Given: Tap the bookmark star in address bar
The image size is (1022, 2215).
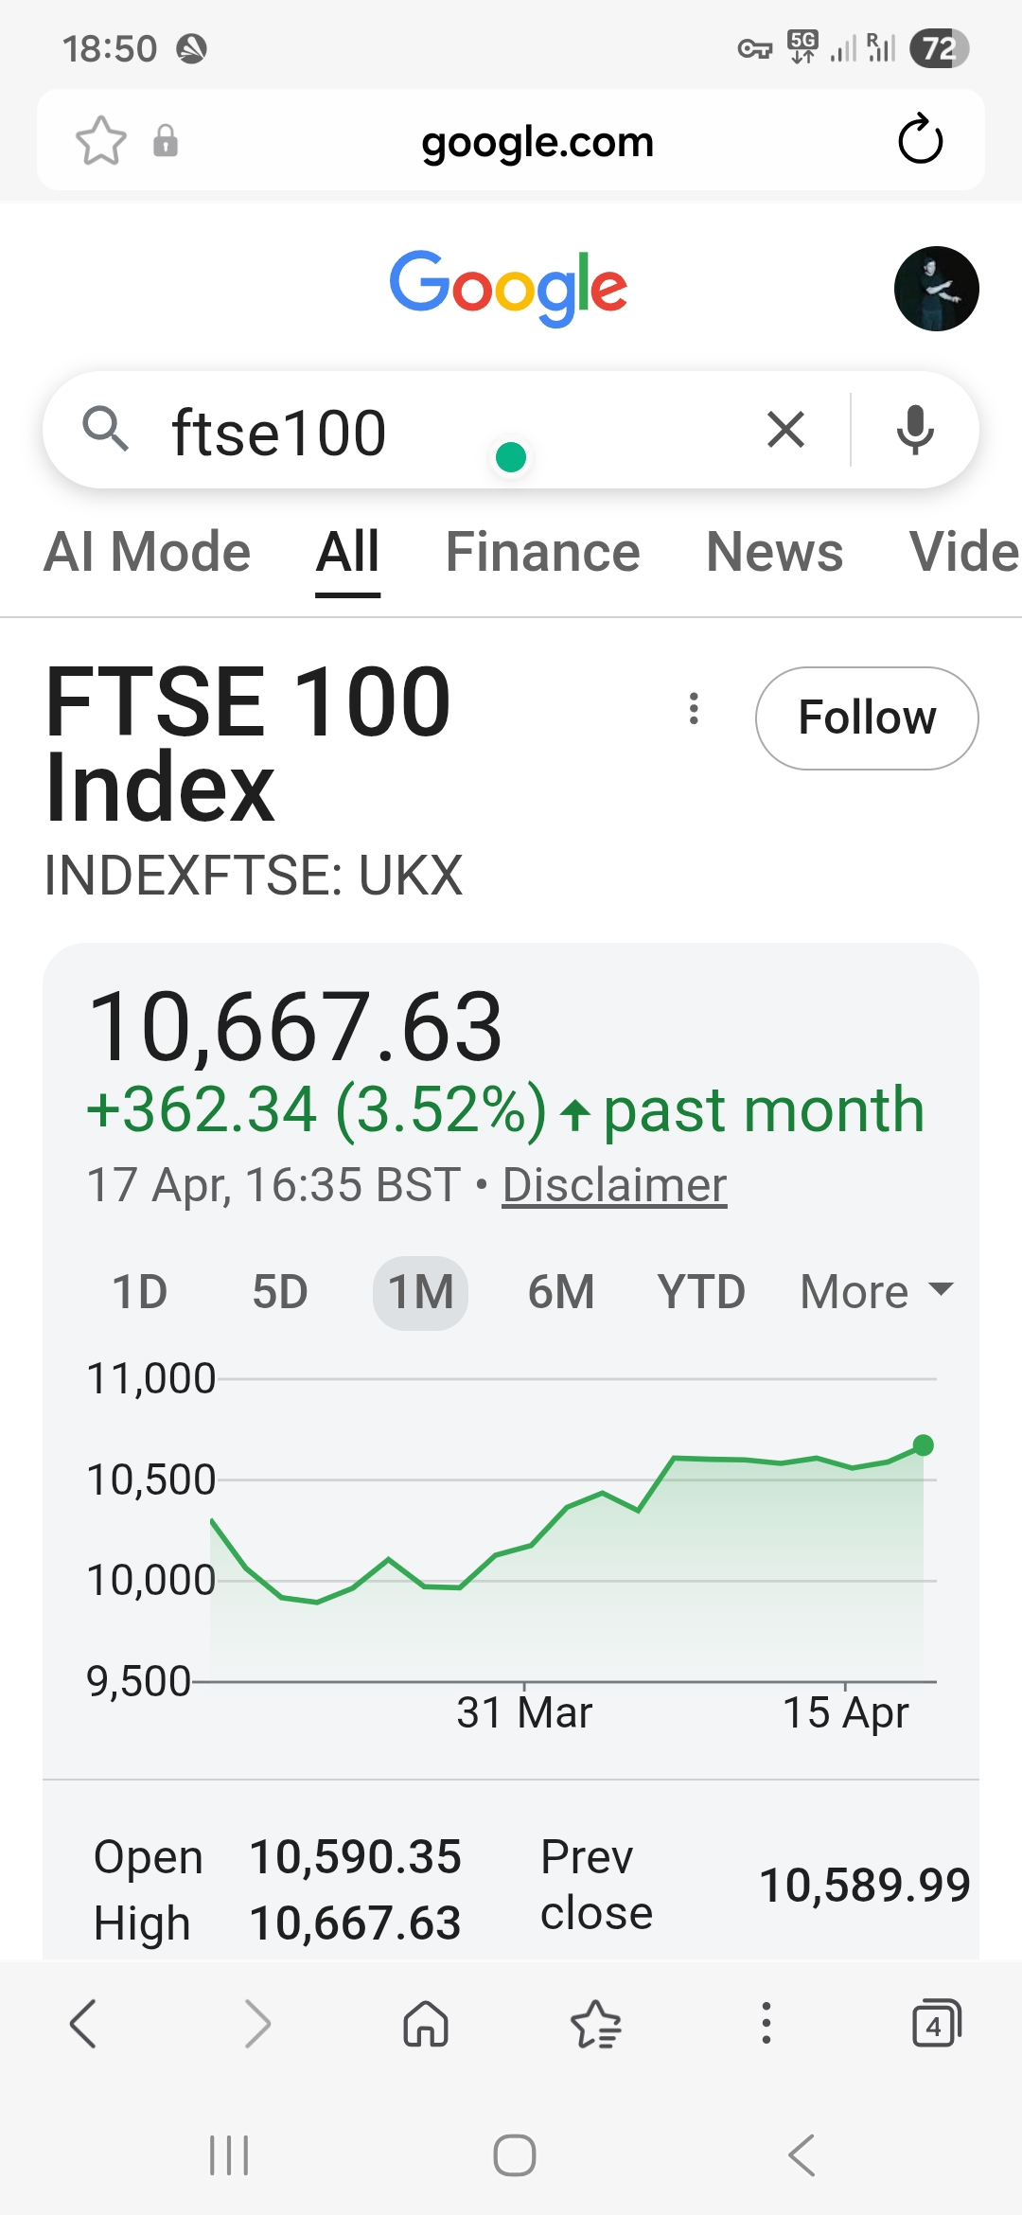Looking at the screenshot, I should tap(100, 141).
